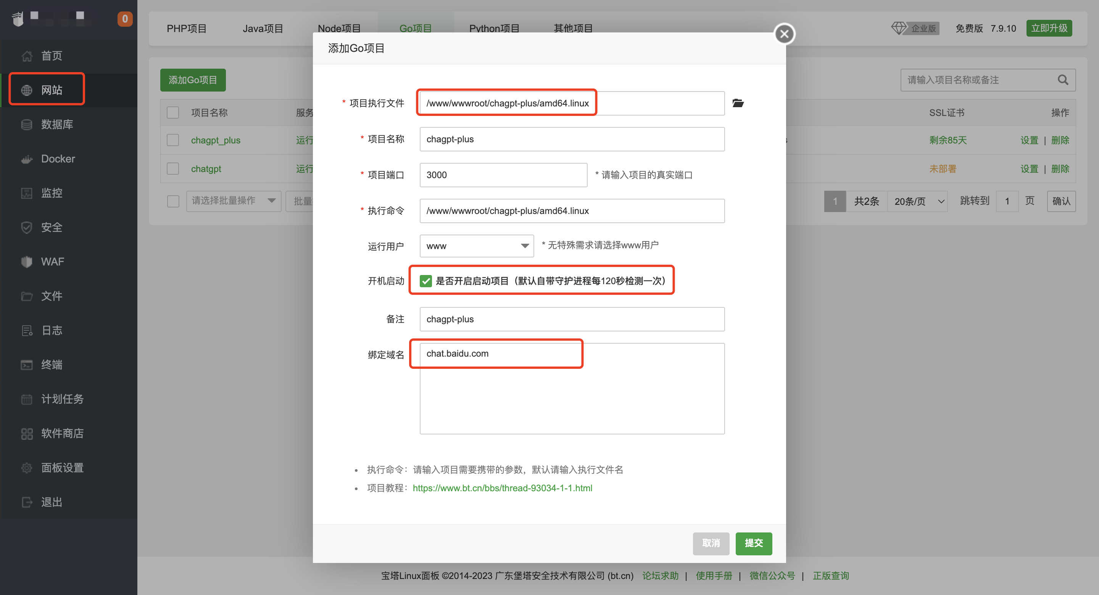Close the Add Go project dialog
The height and width of the screenshot is (595, 1099).
click(x=784, y=34)
